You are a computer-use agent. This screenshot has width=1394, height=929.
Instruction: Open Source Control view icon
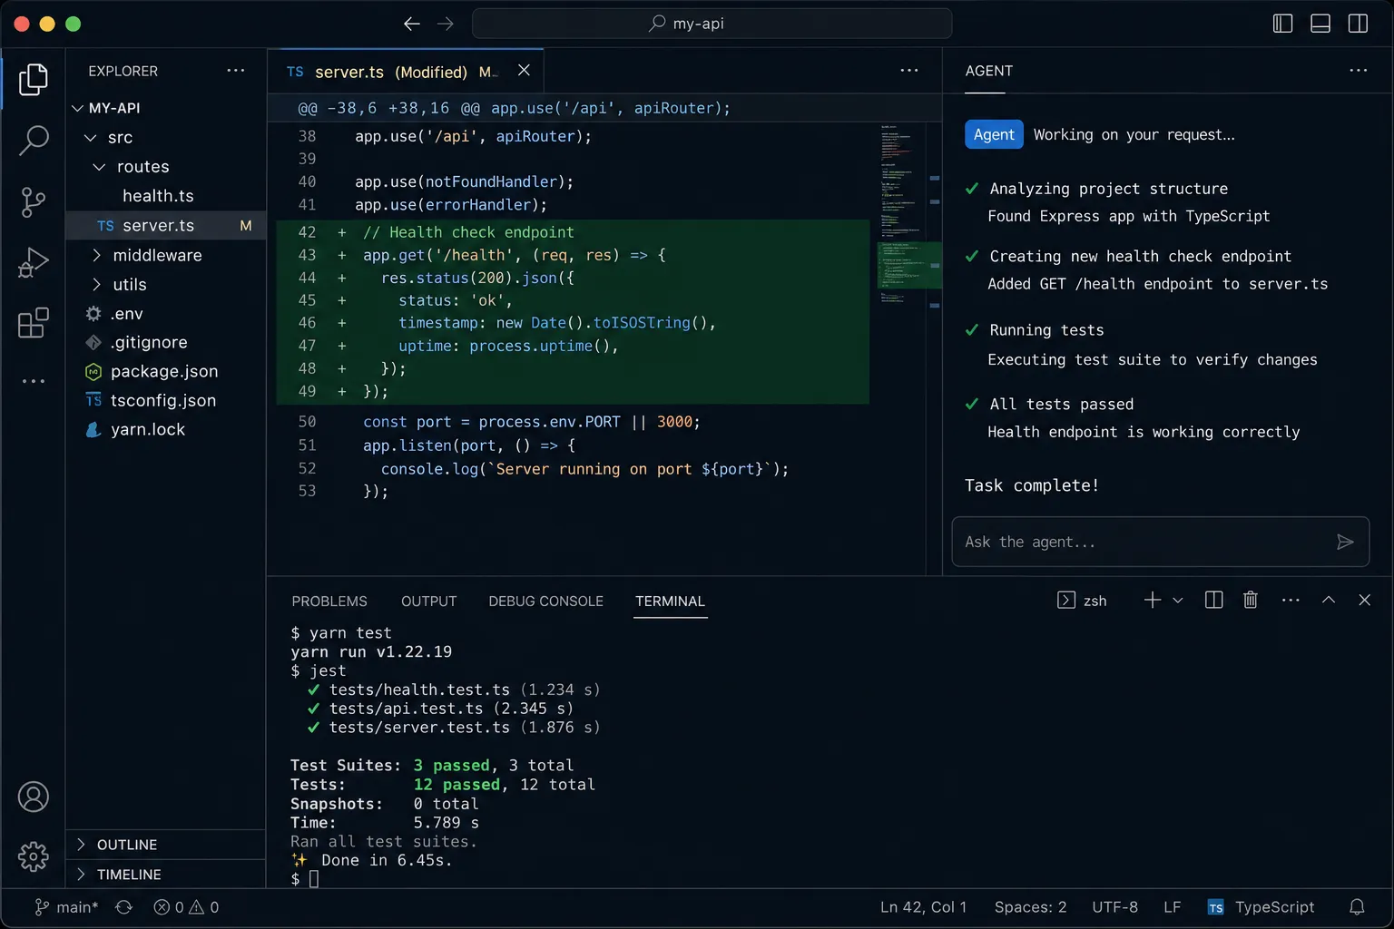pos(34,201)
